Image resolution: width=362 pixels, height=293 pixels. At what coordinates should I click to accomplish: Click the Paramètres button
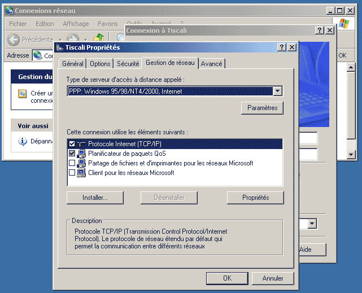(x=262, y=108)
